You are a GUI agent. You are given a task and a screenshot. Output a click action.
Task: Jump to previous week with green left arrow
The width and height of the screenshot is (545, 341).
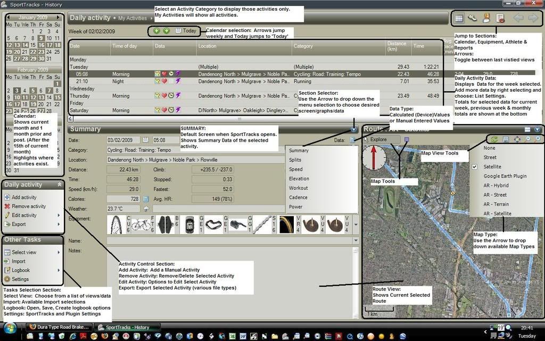pyautogui.click(x=156, y=31)
